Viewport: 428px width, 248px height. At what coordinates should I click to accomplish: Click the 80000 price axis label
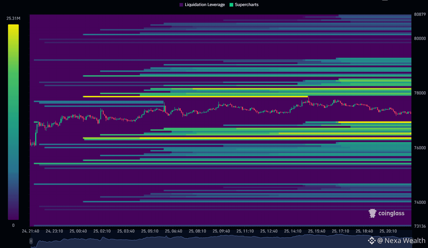coord(420,38)
